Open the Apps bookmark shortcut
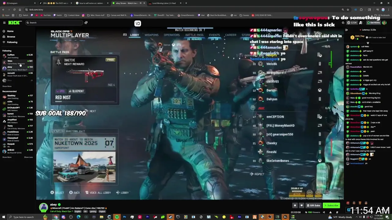Screen dimensions: 392x220 (6, 15)
